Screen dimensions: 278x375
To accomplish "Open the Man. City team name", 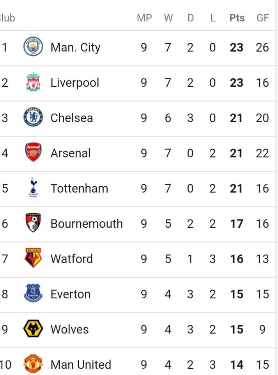I will [x=75, y=48].
